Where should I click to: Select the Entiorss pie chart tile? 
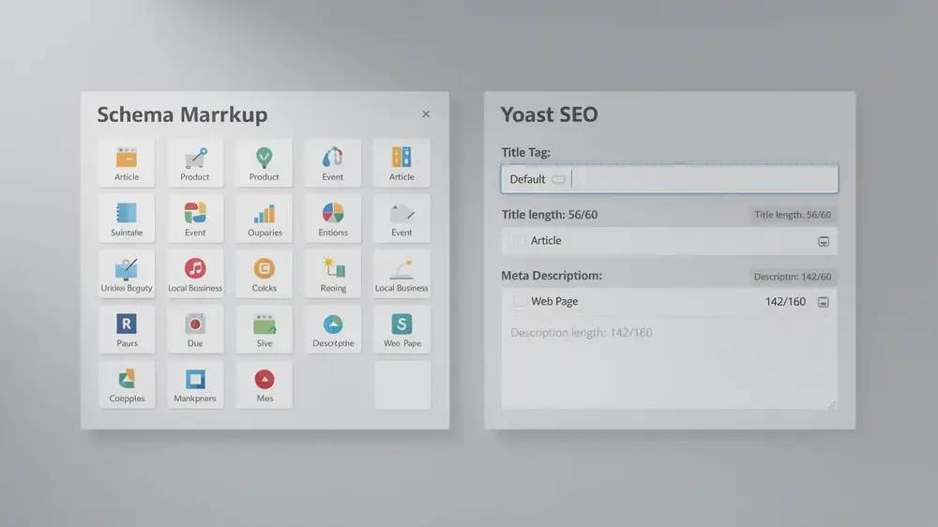(333, 218)
